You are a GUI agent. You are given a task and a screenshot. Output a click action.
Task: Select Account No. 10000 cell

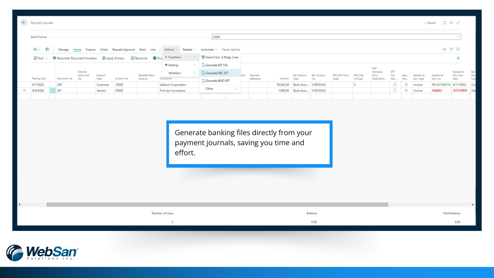coord(125,85)
